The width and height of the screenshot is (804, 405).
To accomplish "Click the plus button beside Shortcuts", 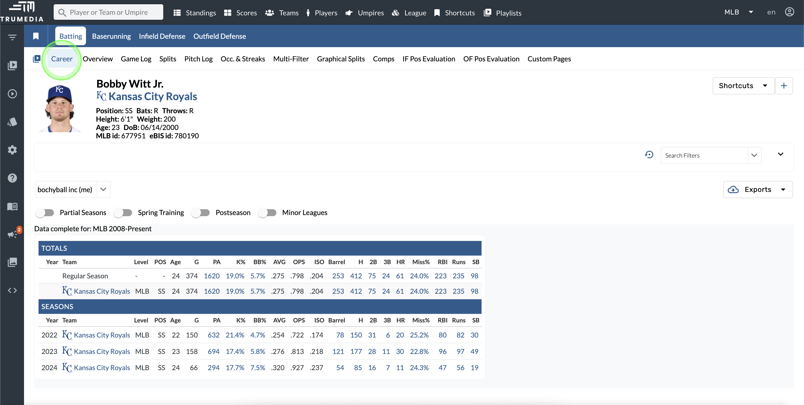I will [784, 86].
